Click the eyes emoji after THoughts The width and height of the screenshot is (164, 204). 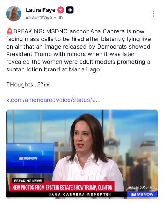pos(47,84)
